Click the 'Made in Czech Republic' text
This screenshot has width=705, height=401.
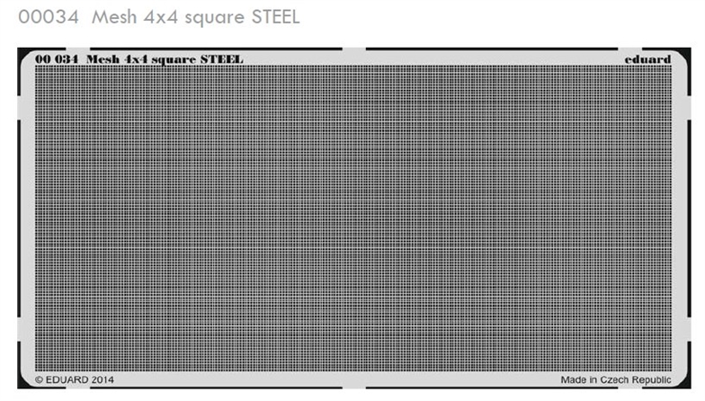click(x=616, y=380)
